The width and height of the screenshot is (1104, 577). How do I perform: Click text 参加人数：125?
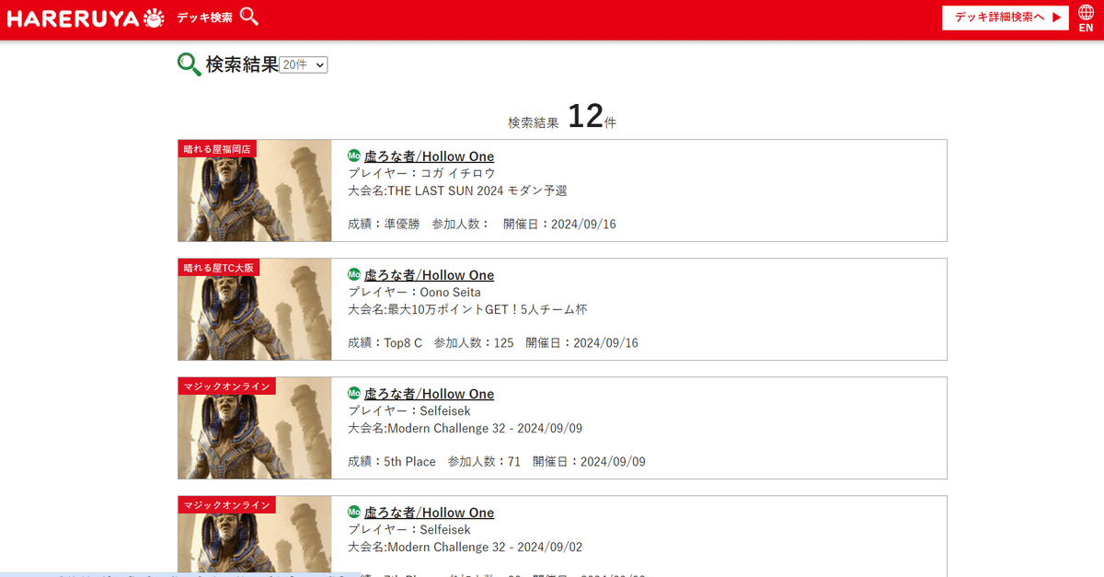(x=474, y=343)
